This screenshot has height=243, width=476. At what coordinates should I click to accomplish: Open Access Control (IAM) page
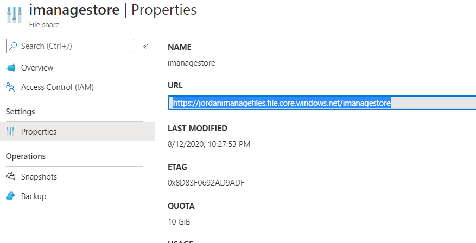(61, 87)
